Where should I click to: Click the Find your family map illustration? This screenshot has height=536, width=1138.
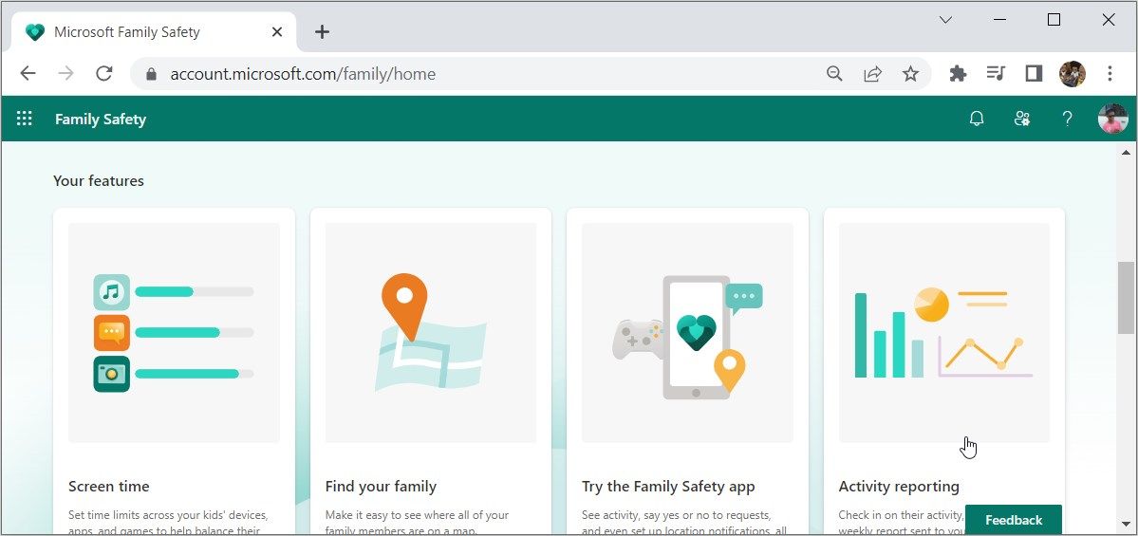(430, 333)
